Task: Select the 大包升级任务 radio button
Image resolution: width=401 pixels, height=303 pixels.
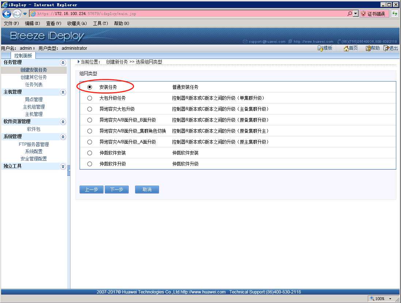Action: click(89, 98)
